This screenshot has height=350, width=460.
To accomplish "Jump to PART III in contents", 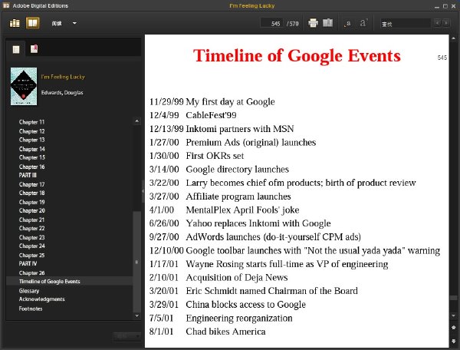I will coord(28,175).
